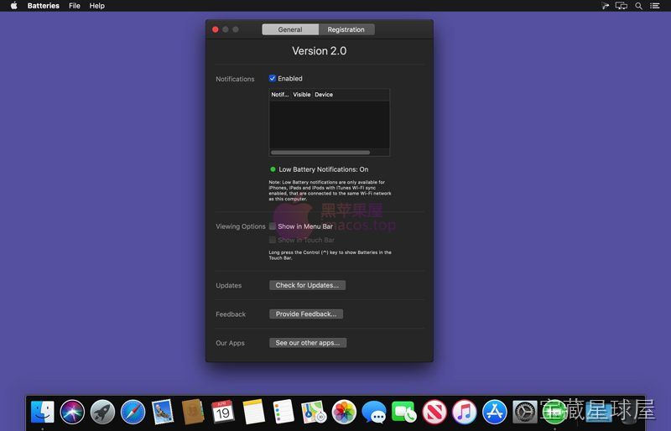Click the Feedback section label

pos(231,314)
